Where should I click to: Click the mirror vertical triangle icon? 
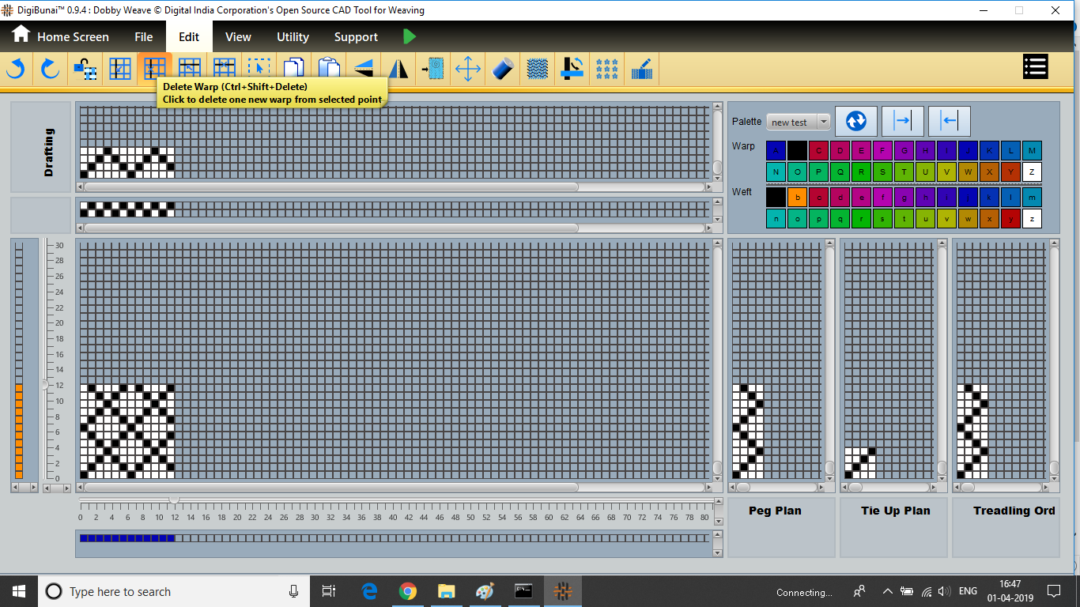[398, 70]
